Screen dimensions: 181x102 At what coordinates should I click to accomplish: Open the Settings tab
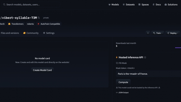49,33
